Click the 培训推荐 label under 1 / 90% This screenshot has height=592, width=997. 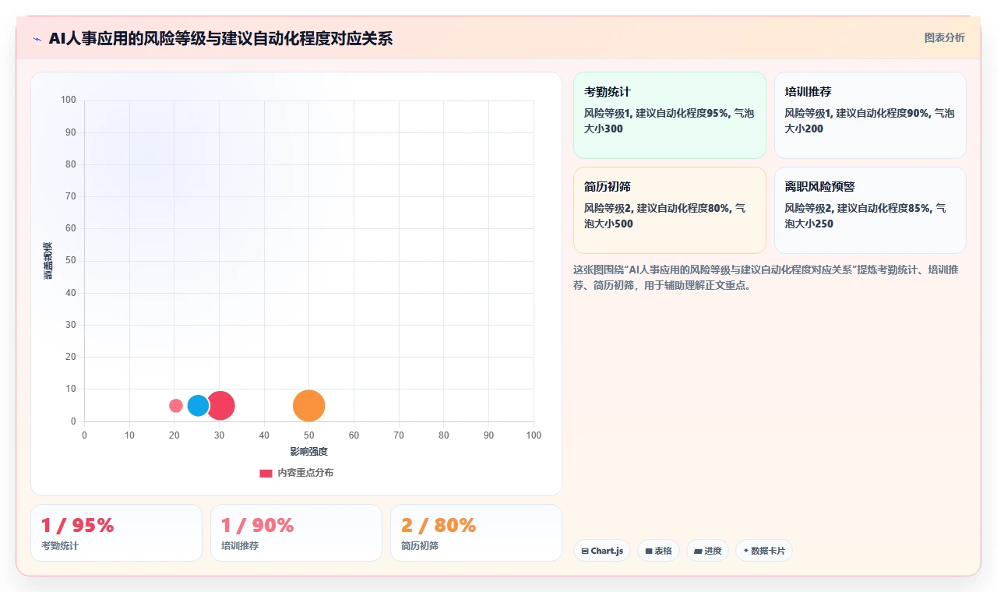click(x=240, y=546)
